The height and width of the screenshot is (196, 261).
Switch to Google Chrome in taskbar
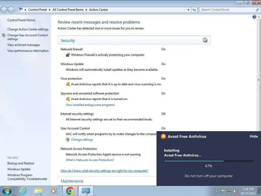[x=70, y=191]
